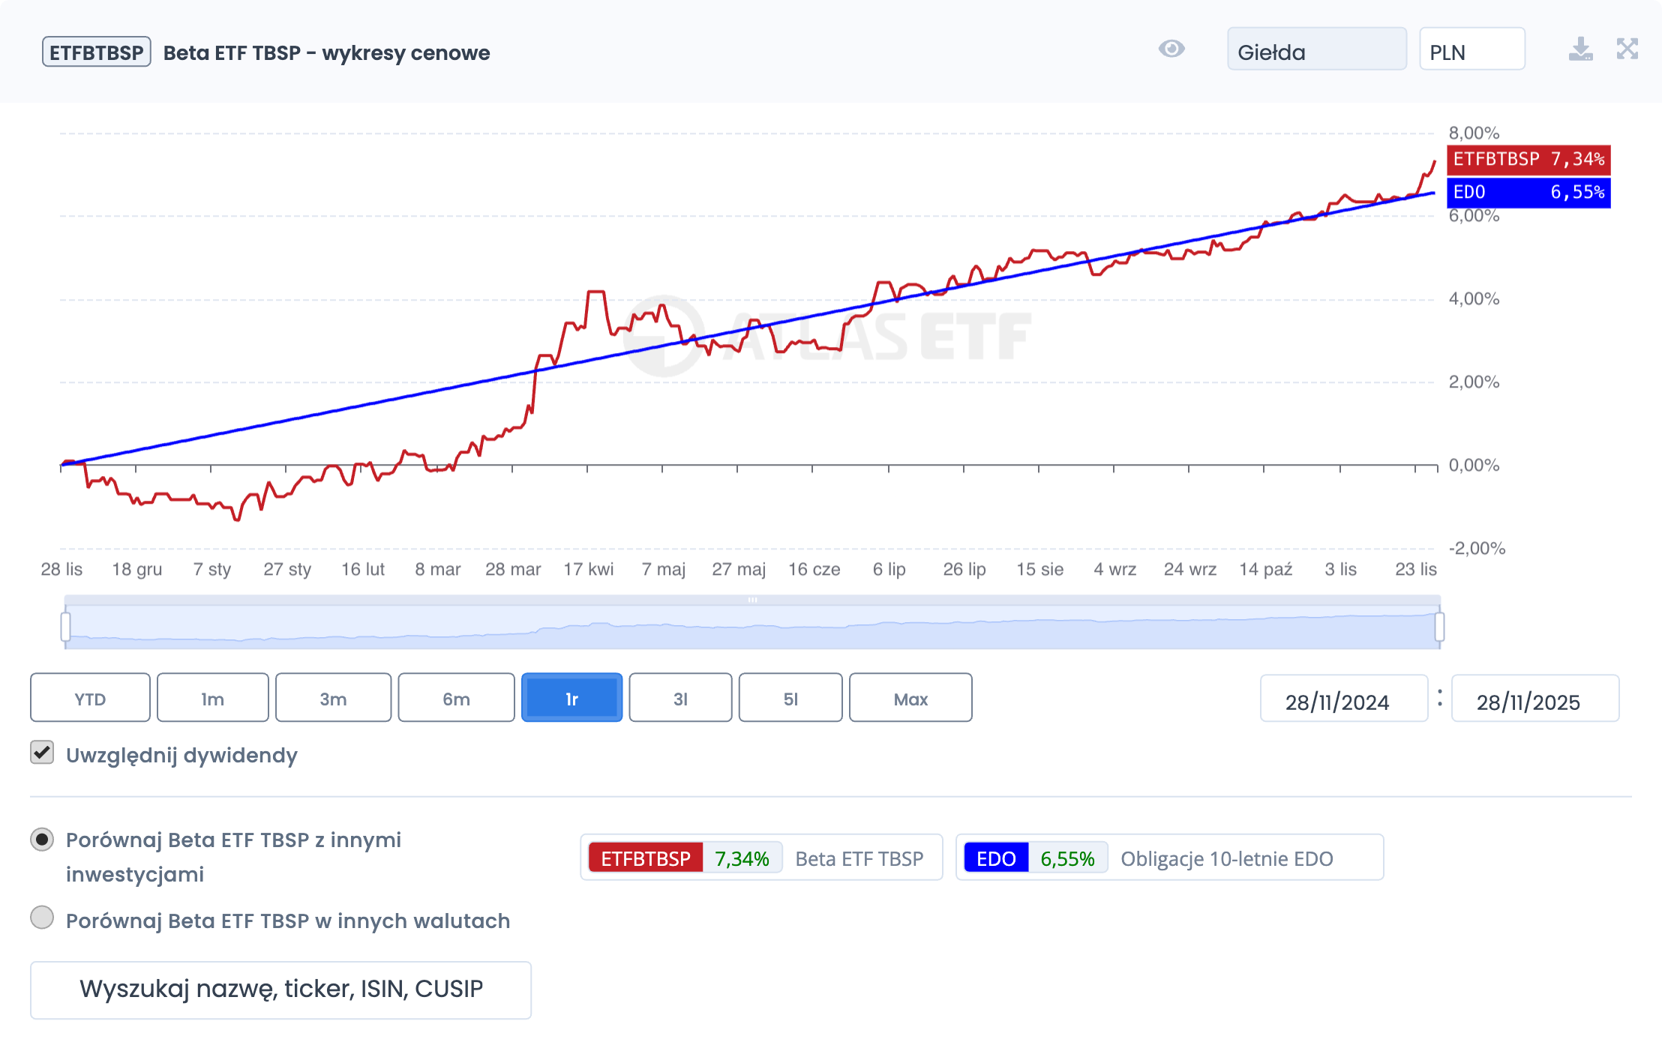Image resolution: width=1662 pixels, height=1057 pixels.
Task: Click the red ETFBTBSP comparison tag
Action: pos(646,858)
